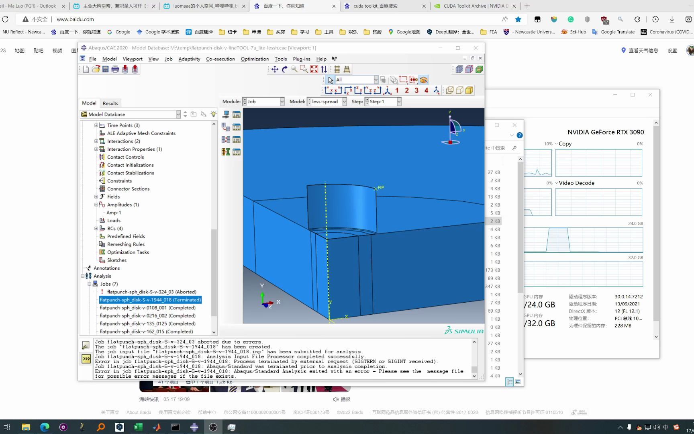
Task: Switch to the command line interface icon
Action: pos(86,358)
